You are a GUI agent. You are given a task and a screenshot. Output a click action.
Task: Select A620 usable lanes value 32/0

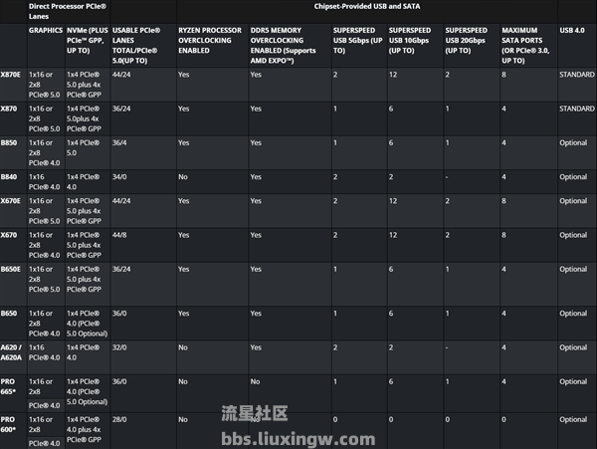[119, 347]
